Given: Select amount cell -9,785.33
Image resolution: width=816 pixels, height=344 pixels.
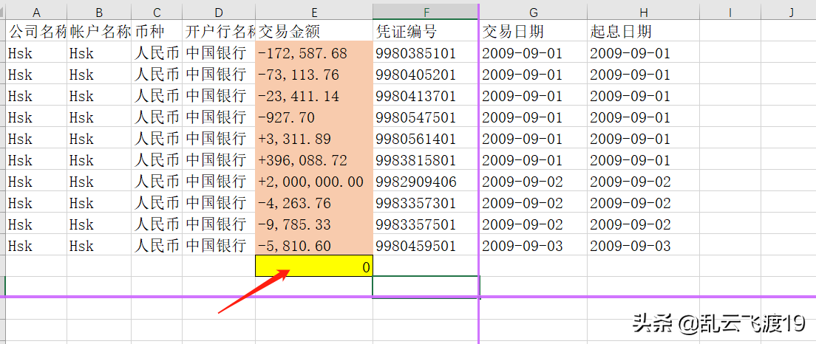Looking at the screenshot, I should coord(314,224).
